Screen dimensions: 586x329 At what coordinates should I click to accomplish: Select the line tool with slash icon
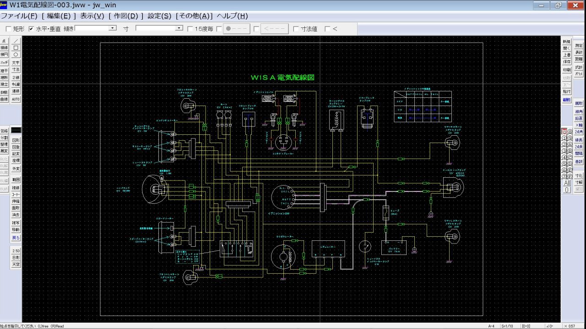[16, 41]
